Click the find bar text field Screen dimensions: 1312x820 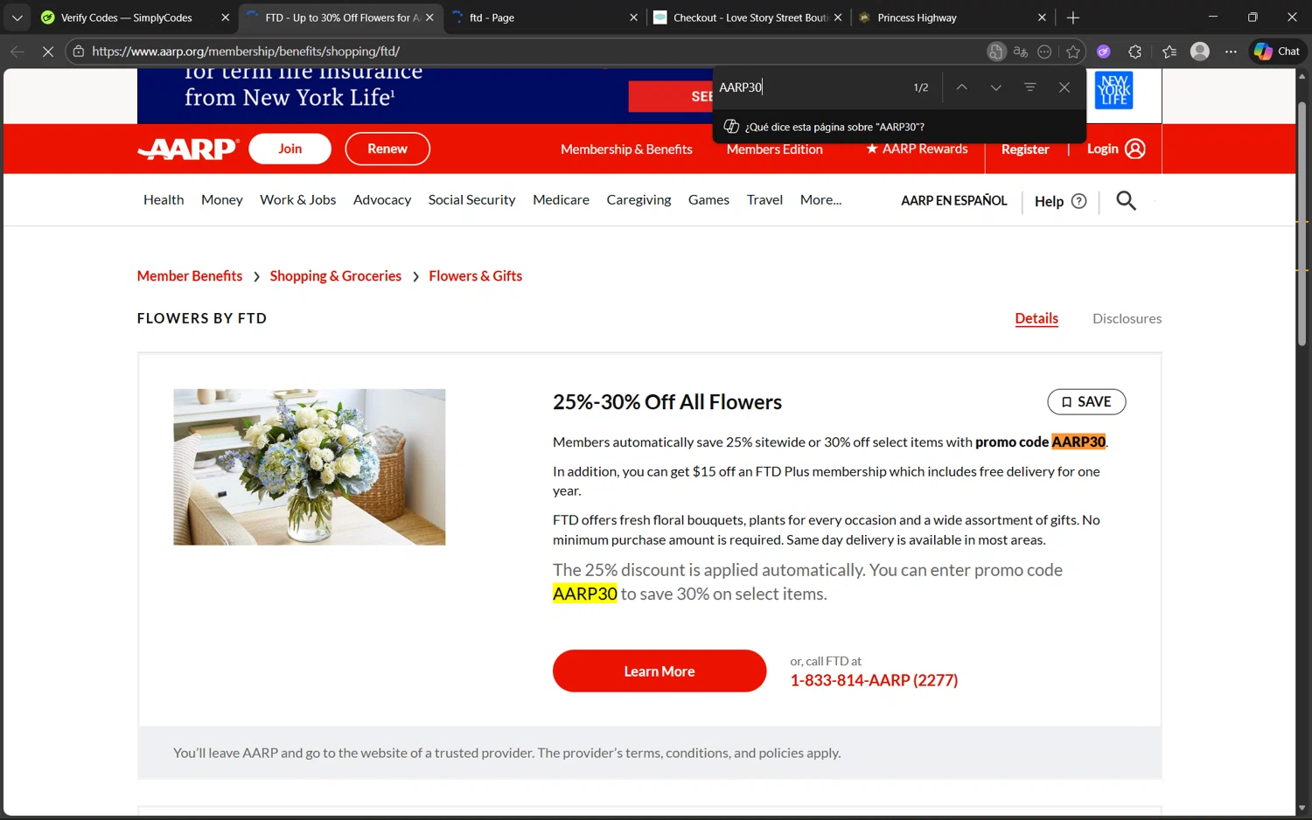point(809,87)
